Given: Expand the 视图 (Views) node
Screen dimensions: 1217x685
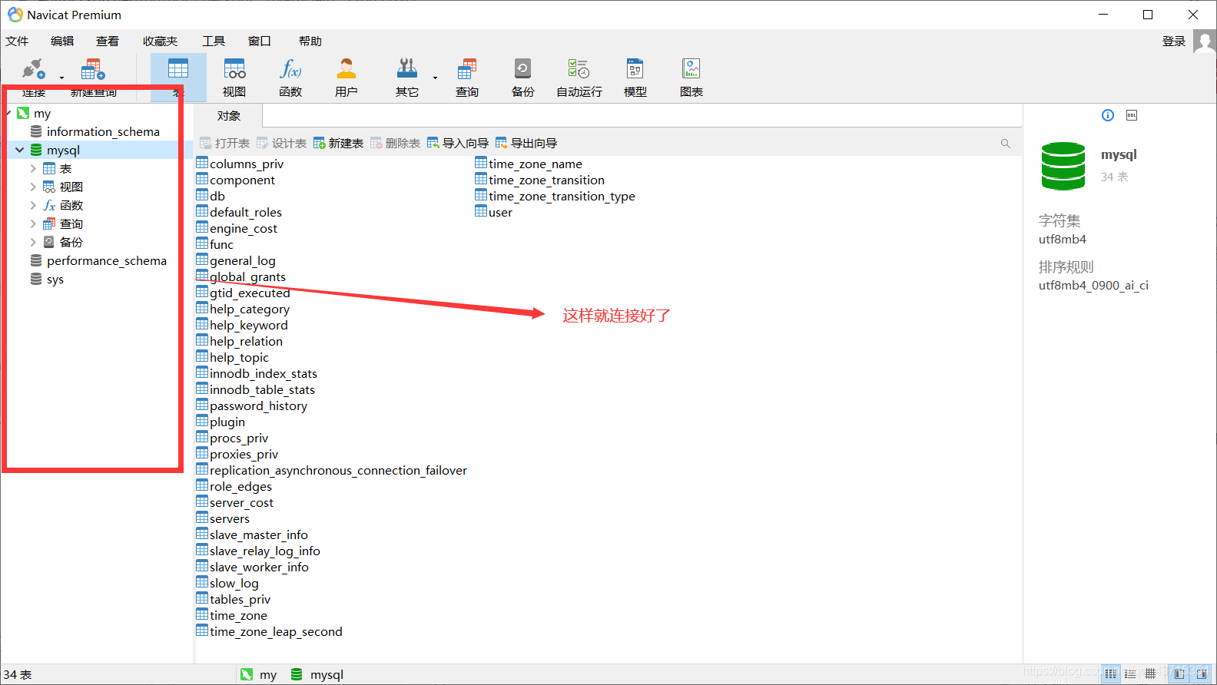Looking at the screenshot, I should pyautogui.click(x=33, y=187).
